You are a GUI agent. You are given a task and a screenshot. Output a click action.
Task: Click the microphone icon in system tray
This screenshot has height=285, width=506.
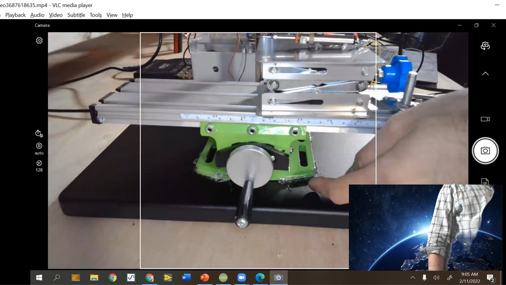pyautogui.click(x=424, y=278)
